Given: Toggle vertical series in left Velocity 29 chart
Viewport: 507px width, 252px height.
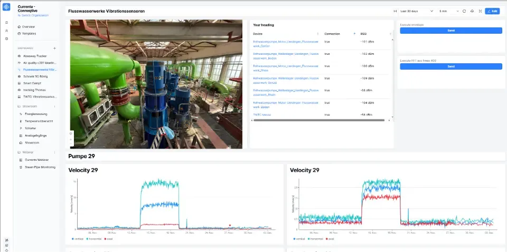Looking at the screenshot, I should pyautogui.click(x=78, y=239).
